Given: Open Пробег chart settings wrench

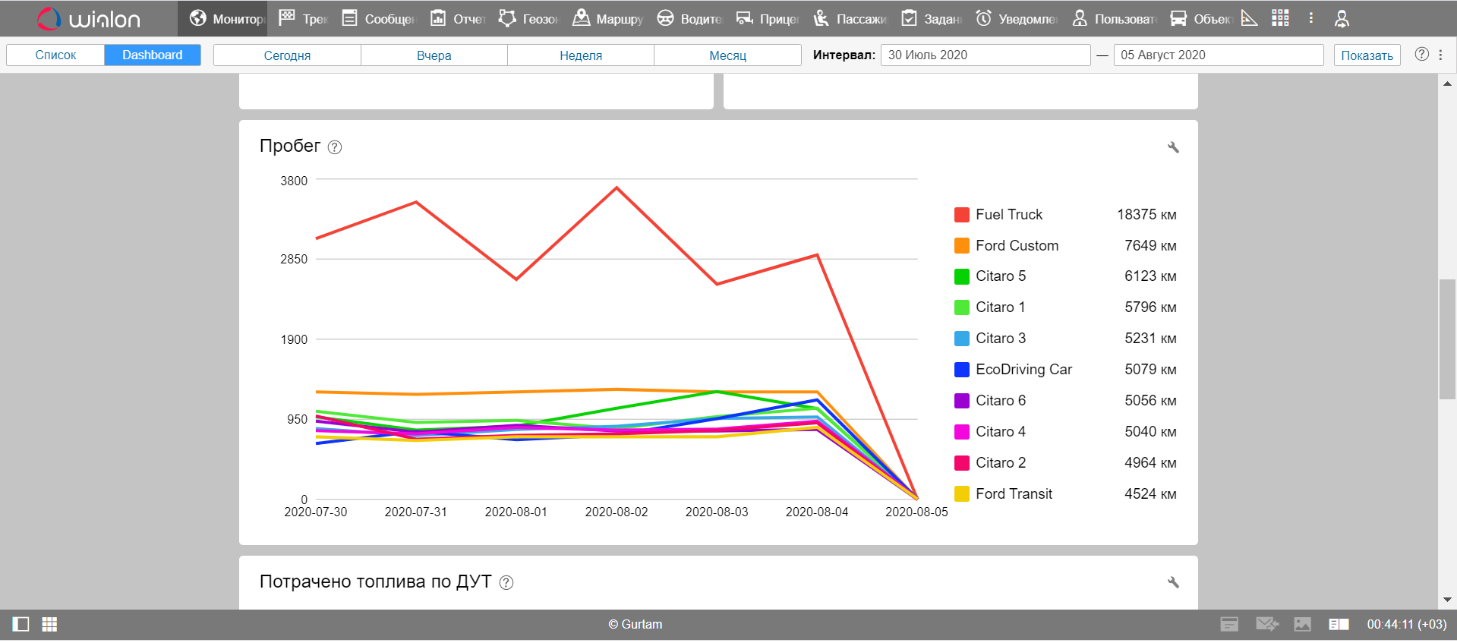Looking at the screenshot, I should click(x=1173, y=147).
